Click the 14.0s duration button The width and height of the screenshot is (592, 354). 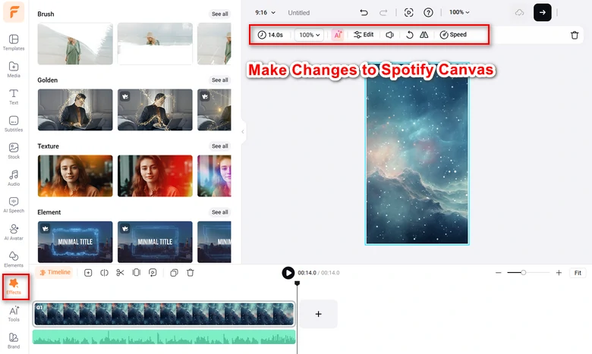[x=270, y=35]
